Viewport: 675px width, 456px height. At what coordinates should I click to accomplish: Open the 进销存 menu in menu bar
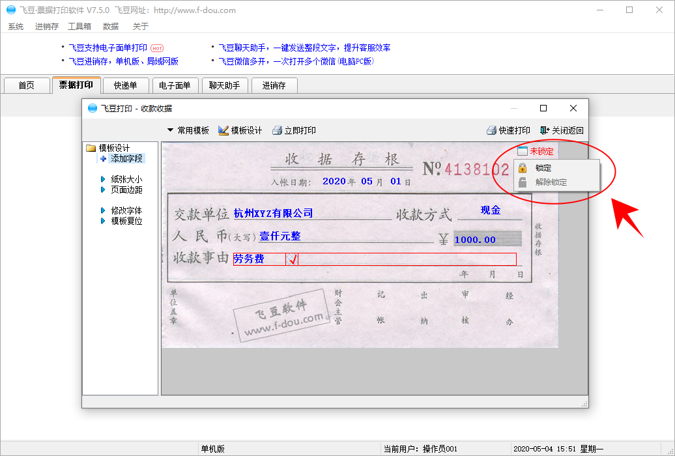(x=46, y=27)
